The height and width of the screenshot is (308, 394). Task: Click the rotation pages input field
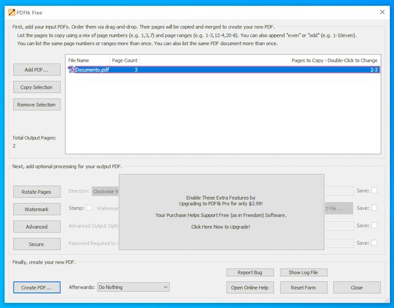[338, 191]
